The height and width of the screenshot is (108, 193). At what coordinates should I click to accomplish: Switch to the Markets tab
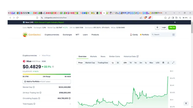[94, 56]
